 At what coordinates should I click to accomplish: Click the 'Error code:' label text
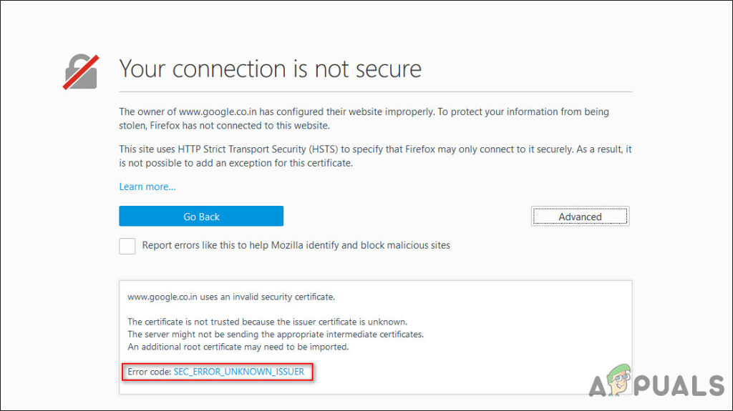(150, 372)
